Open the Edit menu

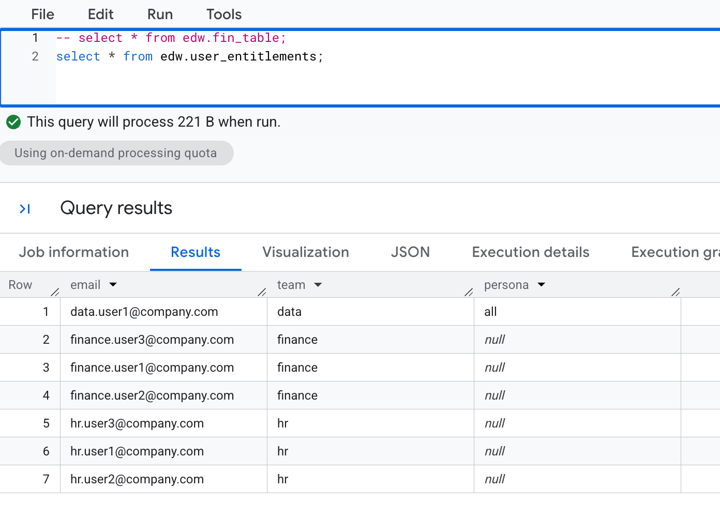tap(100, 14)
